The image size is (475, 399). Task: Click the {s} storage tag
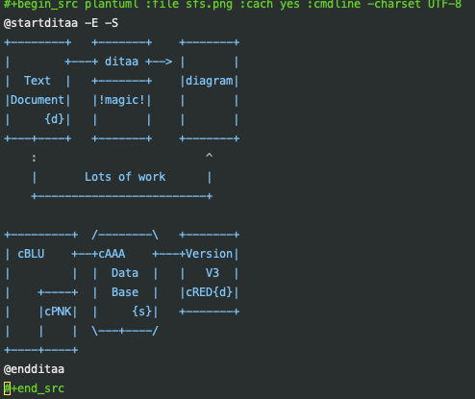point(142,312)
